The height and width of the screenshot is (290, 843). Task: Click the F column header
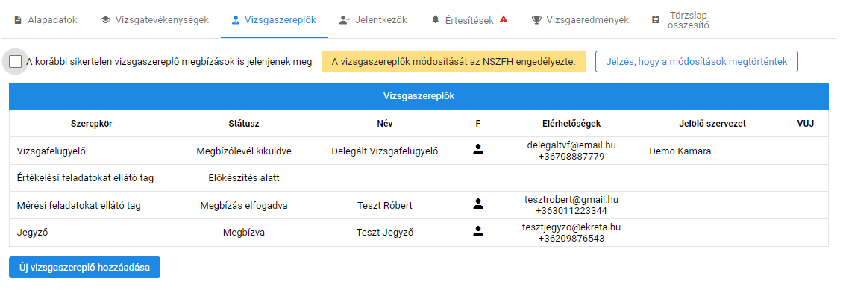point(478,124)
